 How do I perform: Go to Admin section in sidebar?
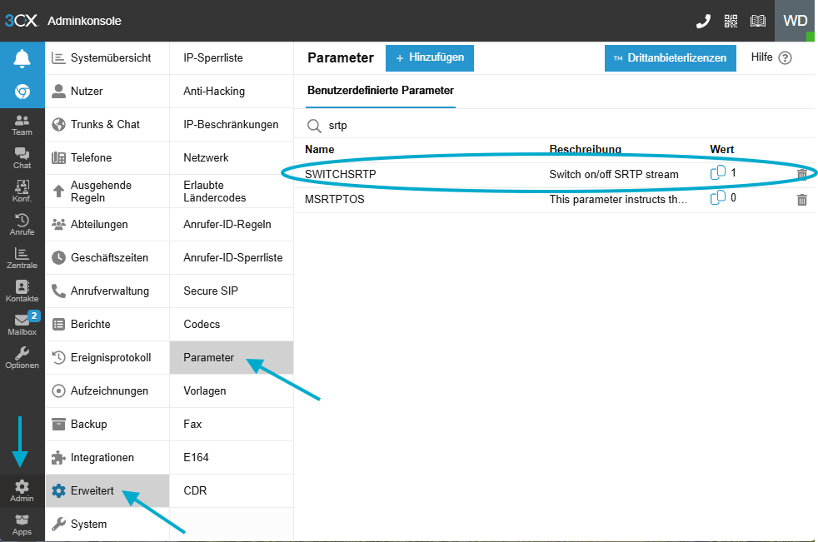tap(22, 490)
